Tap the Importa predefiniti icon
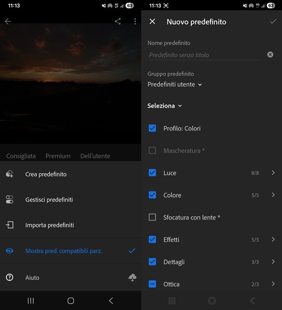Screen dimensions: 282x310 coord(10,225)
